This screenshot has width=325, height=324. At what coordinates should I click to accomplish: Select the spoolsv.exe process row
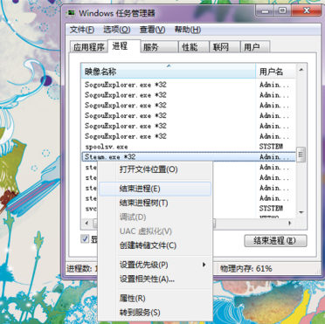[188, 147]
